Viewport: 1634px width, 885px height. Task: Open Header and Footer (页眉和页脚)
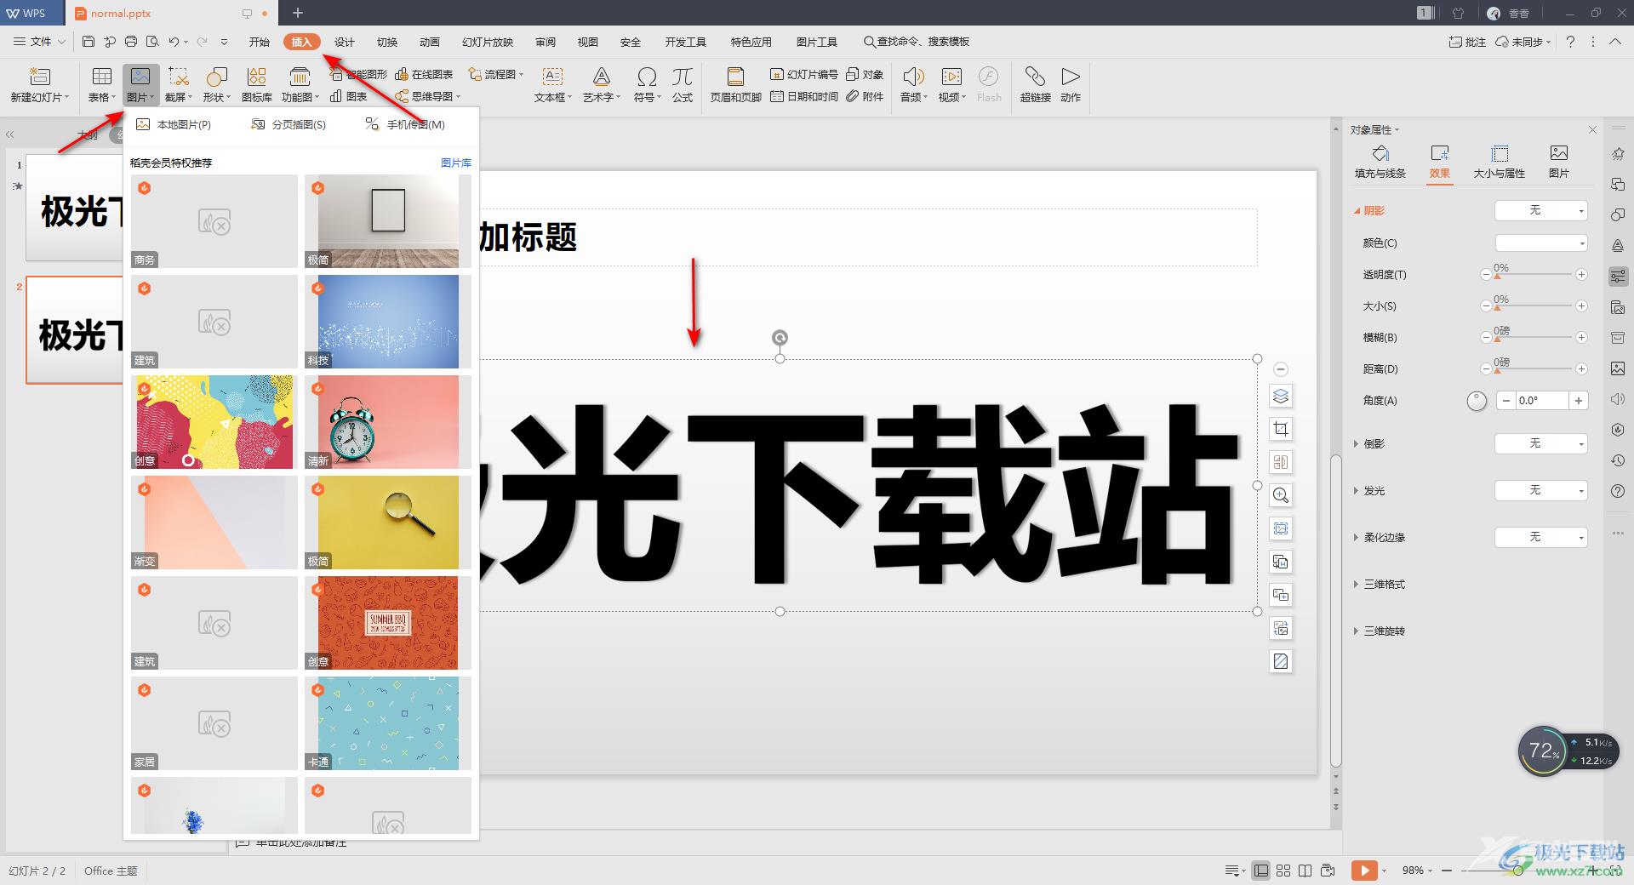[x=735, y=85]
